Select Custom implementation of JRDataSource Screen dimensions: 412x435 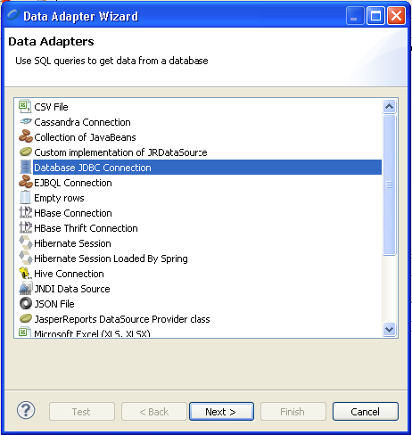pyautogui.click(x=120, y=152)
